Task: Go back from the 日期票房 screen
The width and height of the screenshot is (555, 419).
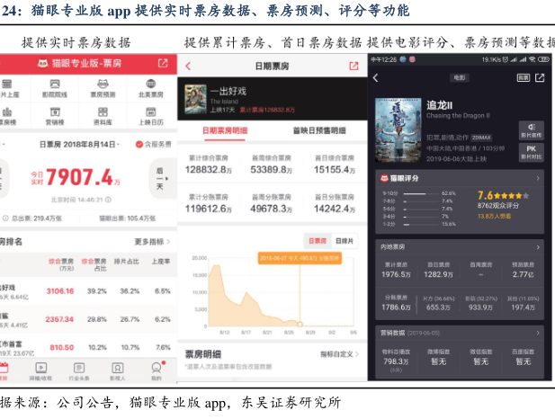Action: click(x=188, y=66)
